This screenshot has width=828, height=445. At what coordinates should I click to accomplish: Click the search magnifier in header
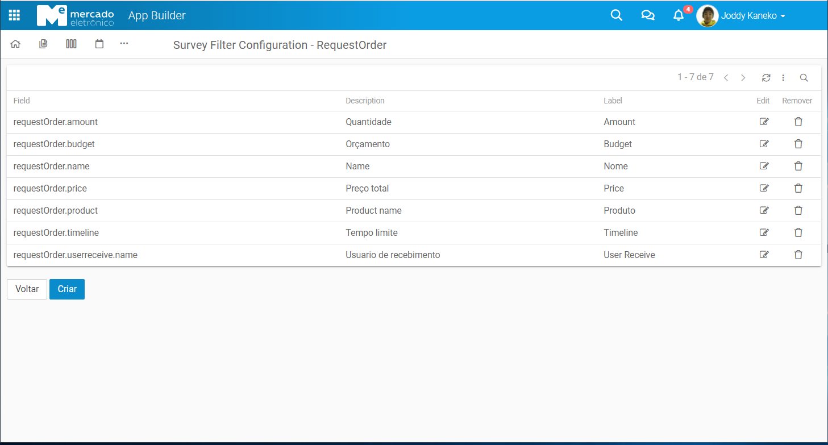pyautogui.click(x=616, y=15)
